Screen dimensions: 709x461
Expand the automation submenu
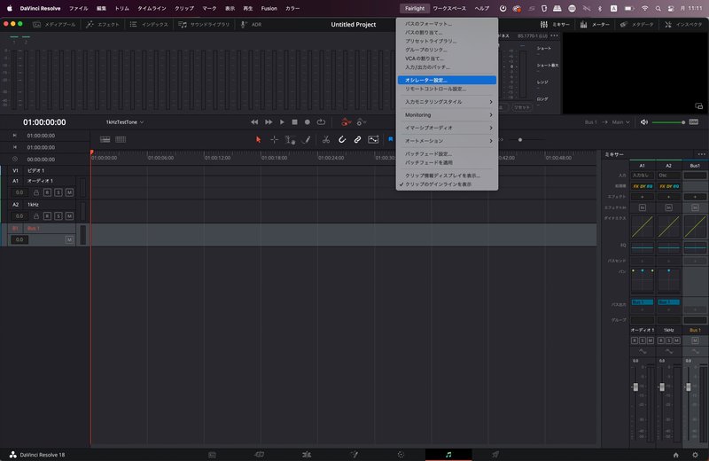pos(447,141)
